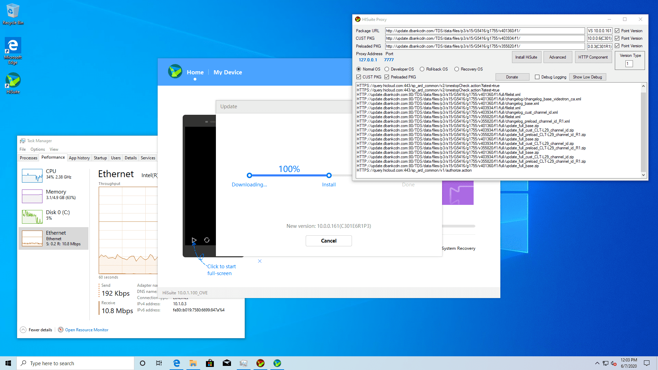The image size is (658, 370).
Task: Click the log scrollbar down arrow
Action: pos(643,175)
